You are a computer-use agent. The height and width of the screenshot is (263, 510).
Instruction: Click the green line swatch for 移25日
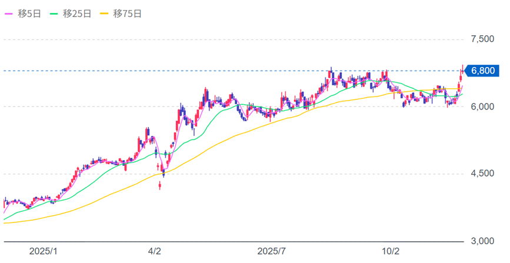click(x=56, y=12)
